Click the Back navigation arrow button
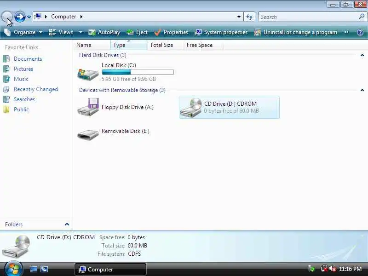 pos(7,17)
